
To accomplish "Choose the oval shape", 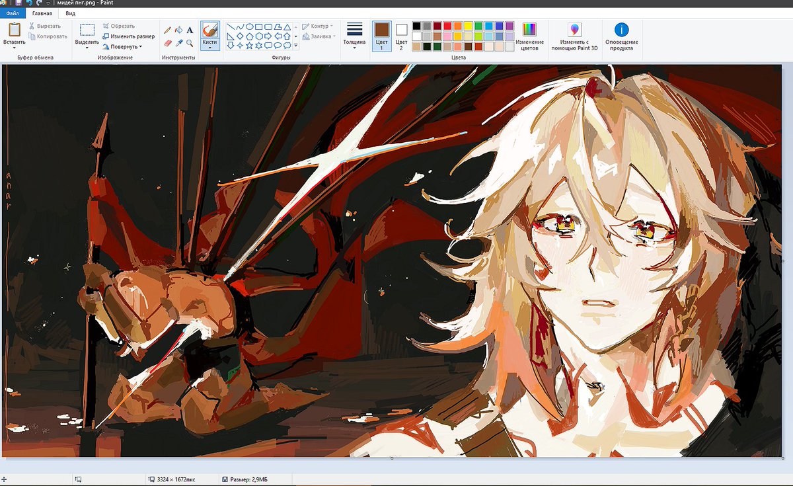I will [x=250, y=26].
